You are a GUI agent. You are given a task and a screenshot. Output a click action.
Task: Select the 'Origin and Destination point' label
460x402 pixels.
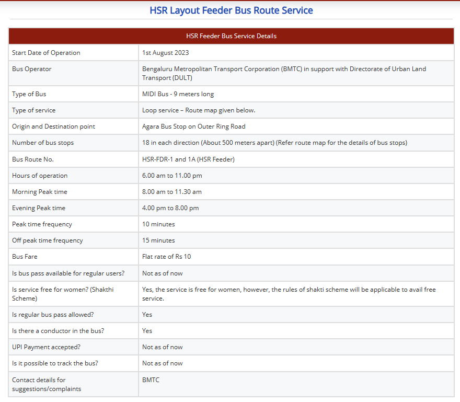pos(54,127)
